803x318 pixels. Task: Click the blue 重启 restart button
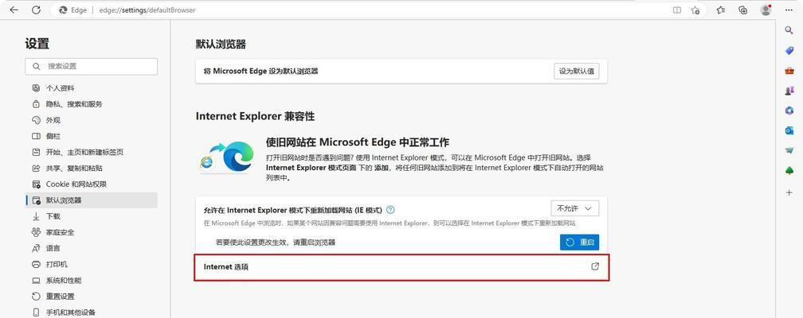(580, 242)
